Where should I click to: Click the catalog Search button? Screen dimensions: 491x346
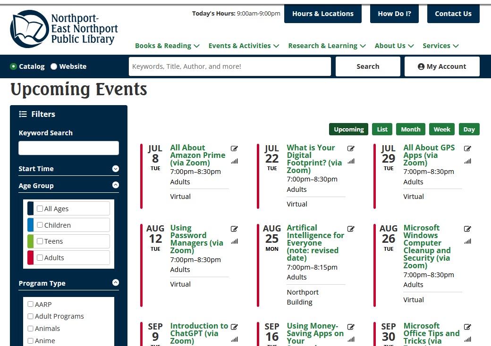pos(368,66)
